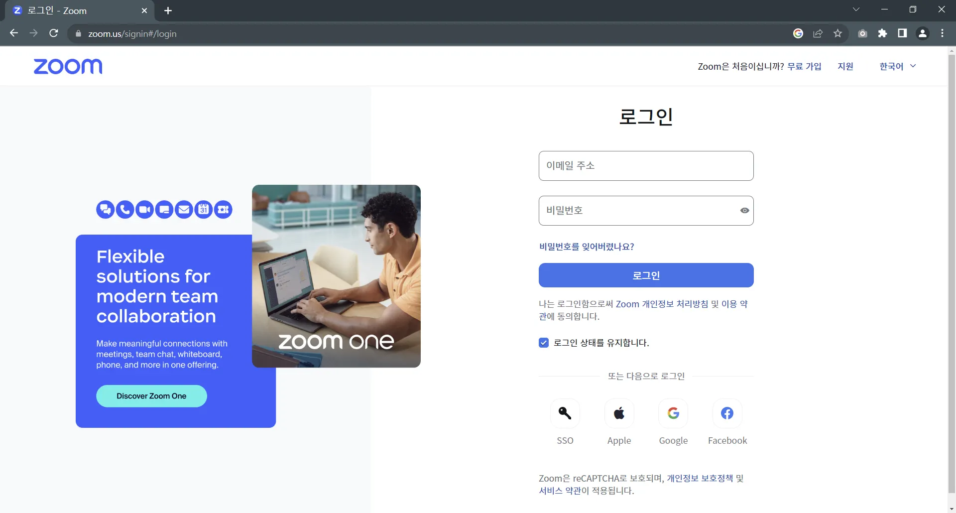Click the page vertical scrollbar

pos(952,274)
